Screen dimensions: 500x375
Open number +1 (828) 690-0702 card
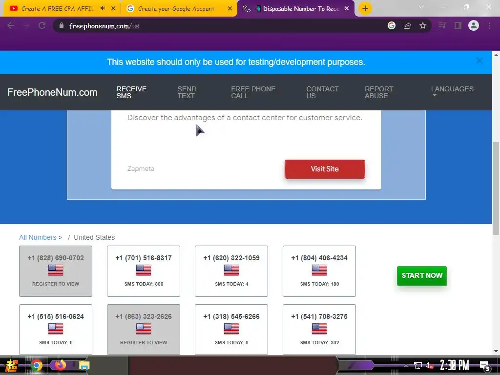[x=56, y=271]
